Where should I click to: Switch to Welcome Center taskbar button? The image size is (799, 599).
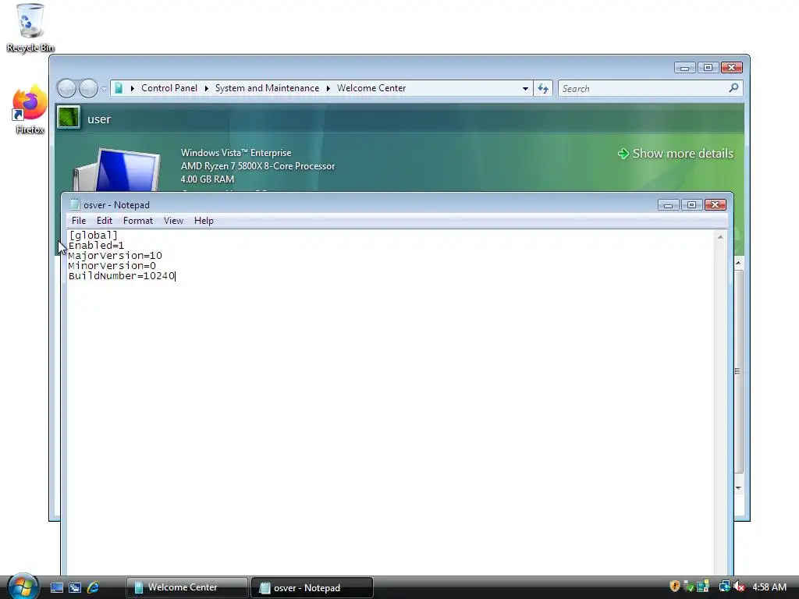coord(186,587)
